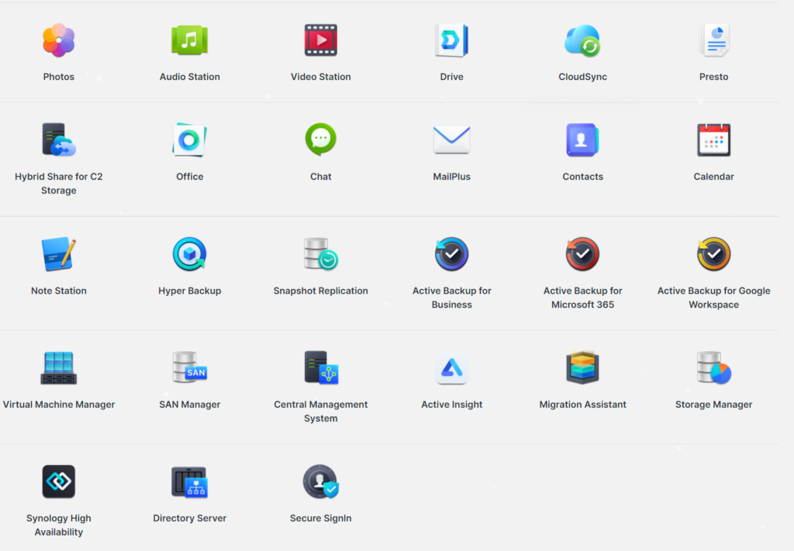Click the "Active Backup for Business" label
Image resolution: width=794 pixels, height=551 pixels.
pyautogui.click(x=452, y=298)
